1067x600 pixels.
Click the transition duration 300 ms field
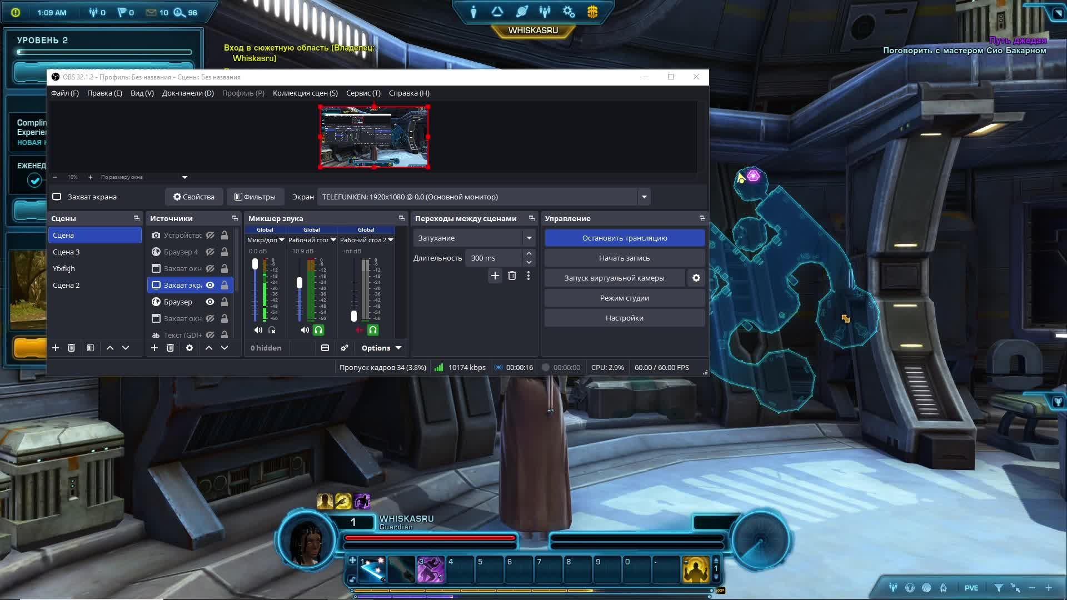click(494, 258)
